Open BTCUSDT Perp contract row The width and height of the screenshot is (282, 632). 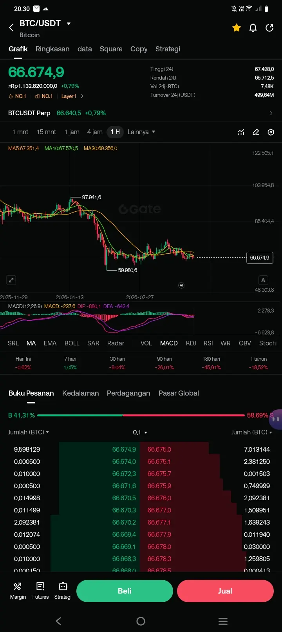(141, 113)
